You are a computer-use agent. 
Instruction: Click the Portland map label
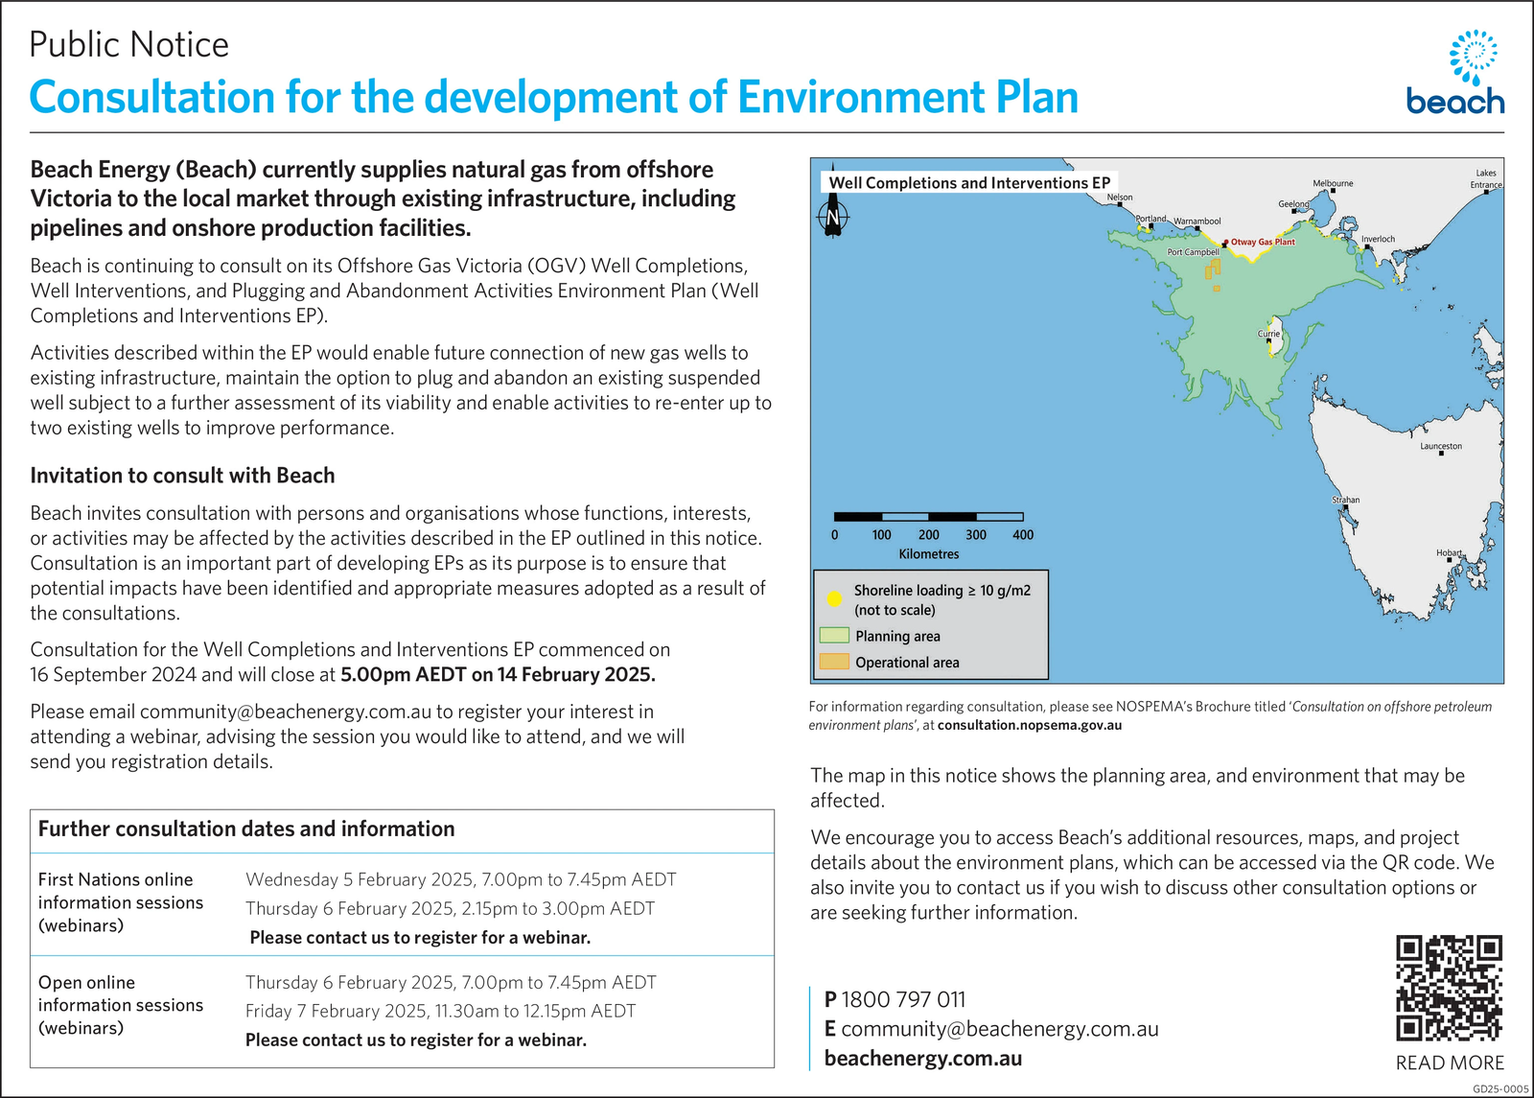(x=1150, y=219)
